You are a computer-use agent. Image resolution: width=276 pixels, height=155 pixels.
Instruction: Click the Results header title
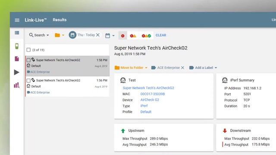coord(60,20)
